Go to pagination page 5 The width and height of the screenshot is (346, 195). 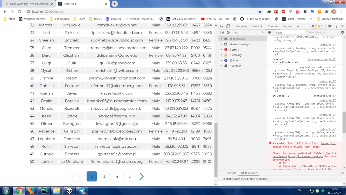pos(129,176)
